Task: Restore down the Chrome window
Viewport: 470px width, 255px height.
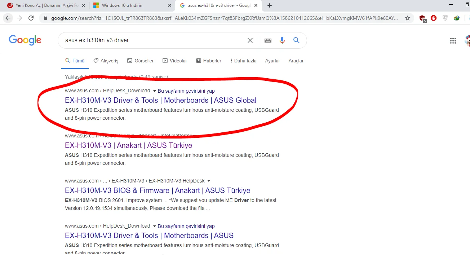Action: pyautogui.click(x=467, y=4)
